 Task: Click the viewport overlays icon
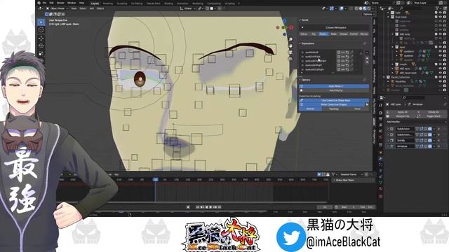tap(342, 8)
